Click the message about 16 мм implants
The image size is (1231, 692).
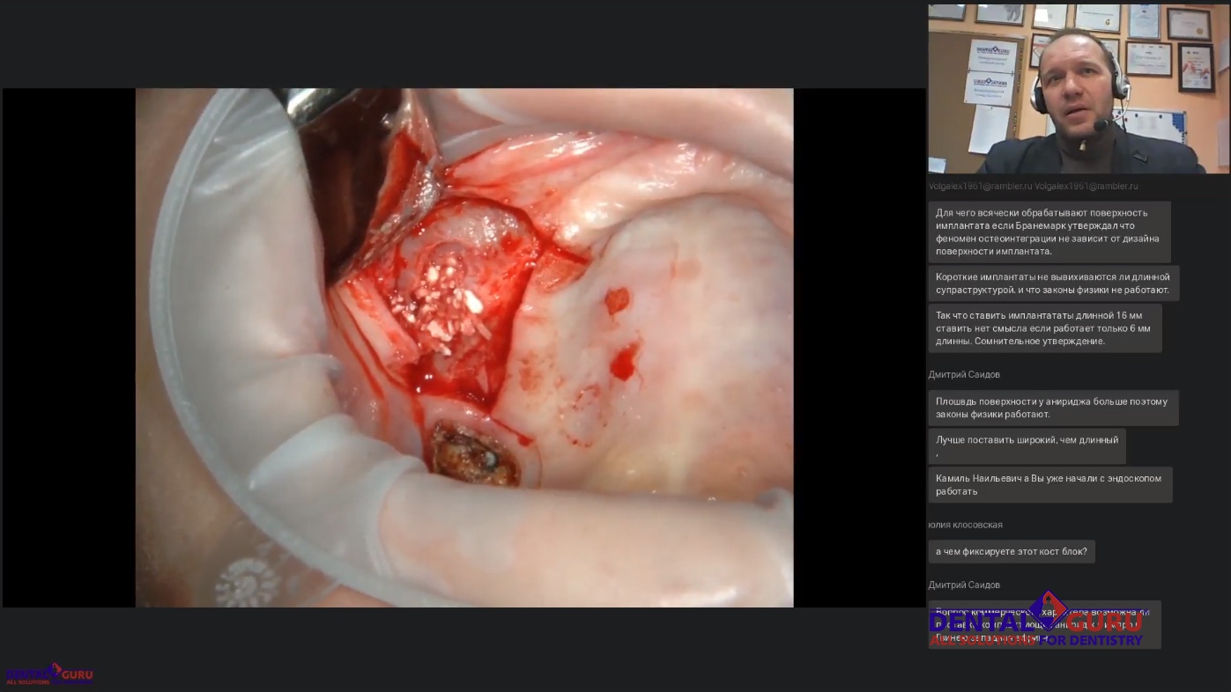(1044, 328)
